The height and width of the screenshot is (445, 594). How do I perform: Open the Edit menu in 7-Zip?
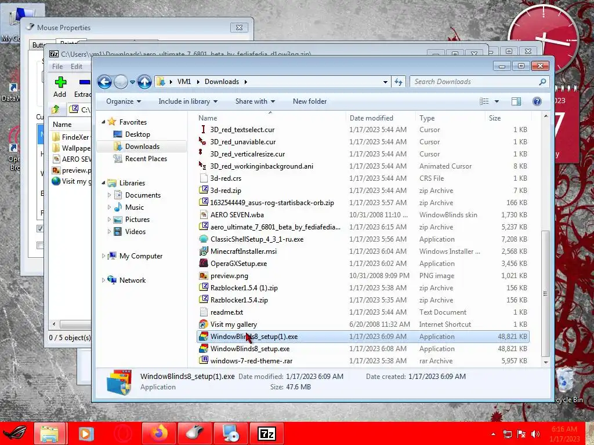pos(76,66)
